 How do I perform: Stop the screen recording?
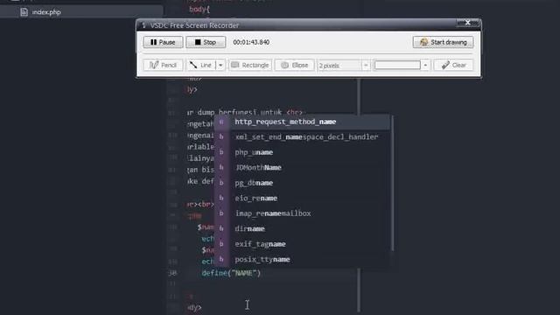(206, 42)
